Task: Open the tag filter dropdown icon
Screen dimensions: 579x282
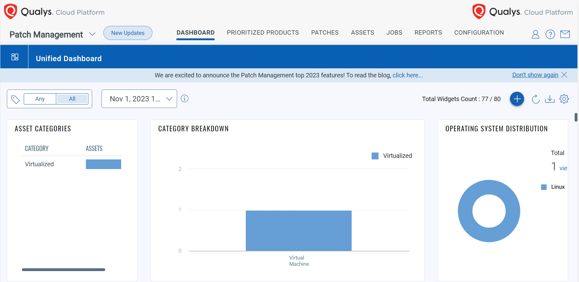Action: (x=15, y=99)
